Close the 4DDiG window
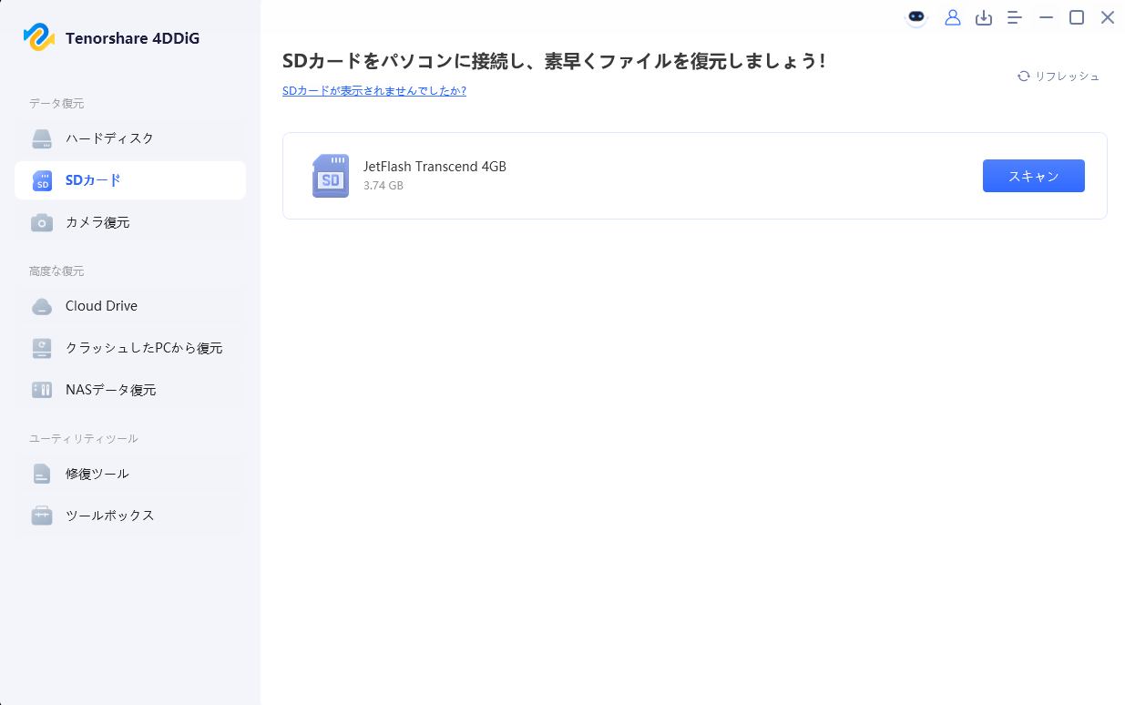 pos(1108,17)
